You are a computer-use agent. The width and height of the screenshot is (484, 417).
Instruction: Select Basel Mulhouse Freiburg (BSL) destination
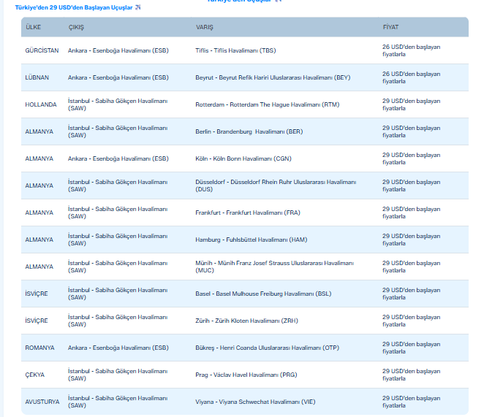coord(263,294)
